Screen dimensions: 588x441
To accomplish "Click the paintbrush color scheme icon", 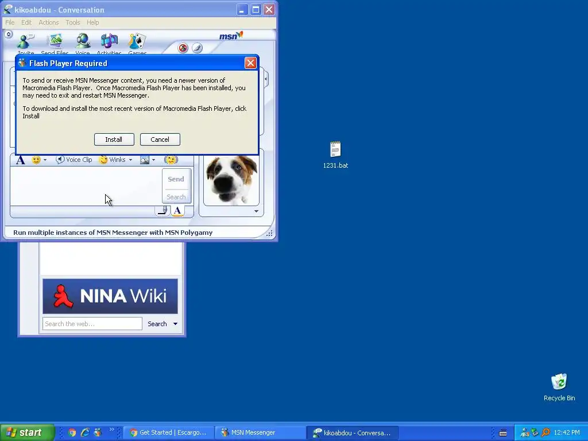I will click(198, 48).
